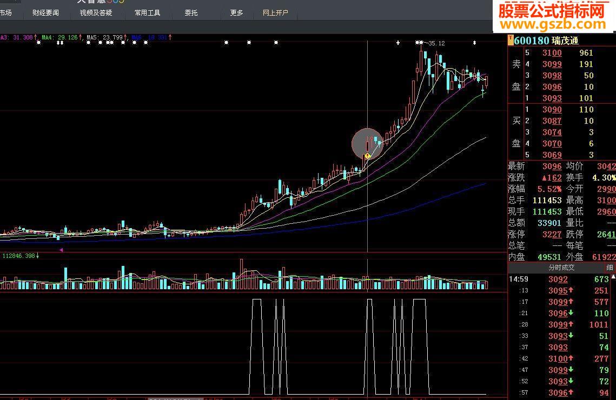Click the 涨幅 value 5.52%
Image resolution: width=616 pixels, height=400 pixels.
pyautogui.click(x=549, y=189)
